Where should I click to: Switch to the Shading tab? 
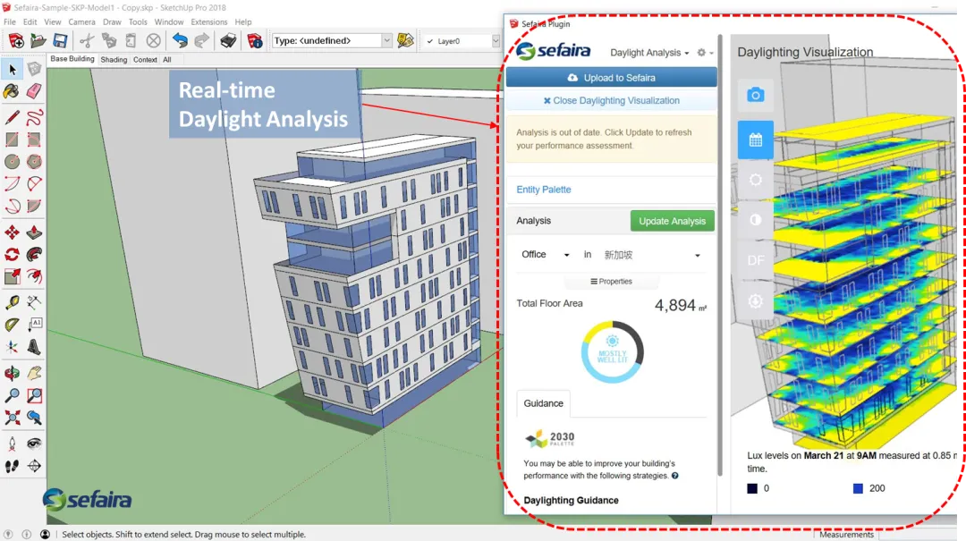click(114, 60)
